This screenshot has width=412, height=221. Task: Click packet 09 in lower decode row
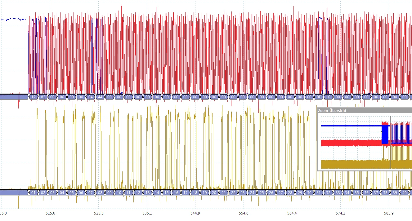tap(110, 192)
